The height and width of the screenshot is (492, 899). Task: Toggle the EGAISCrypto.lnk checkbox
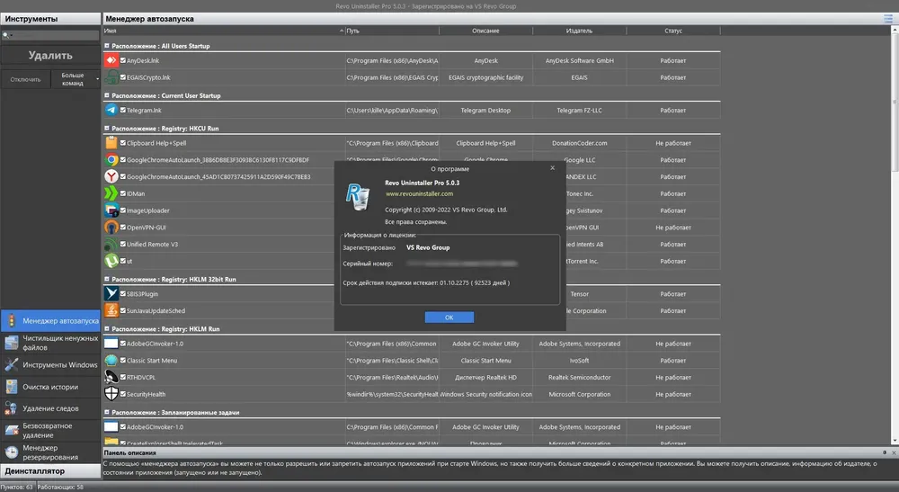tap(122, 77)
